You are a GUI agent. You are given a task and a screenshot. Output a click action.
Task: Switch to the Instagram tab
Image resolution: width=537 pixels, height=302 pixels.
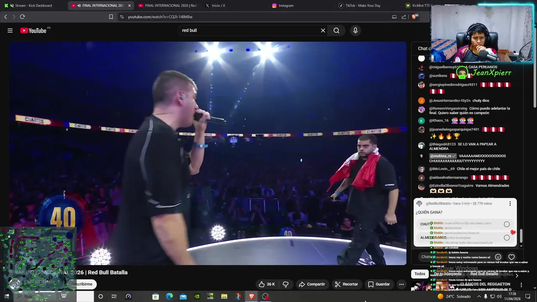(x=286, y=5)
